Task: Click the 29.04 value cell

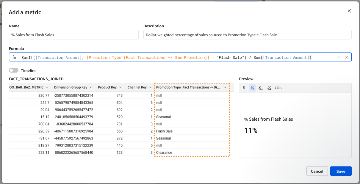Action: [45, 110]
